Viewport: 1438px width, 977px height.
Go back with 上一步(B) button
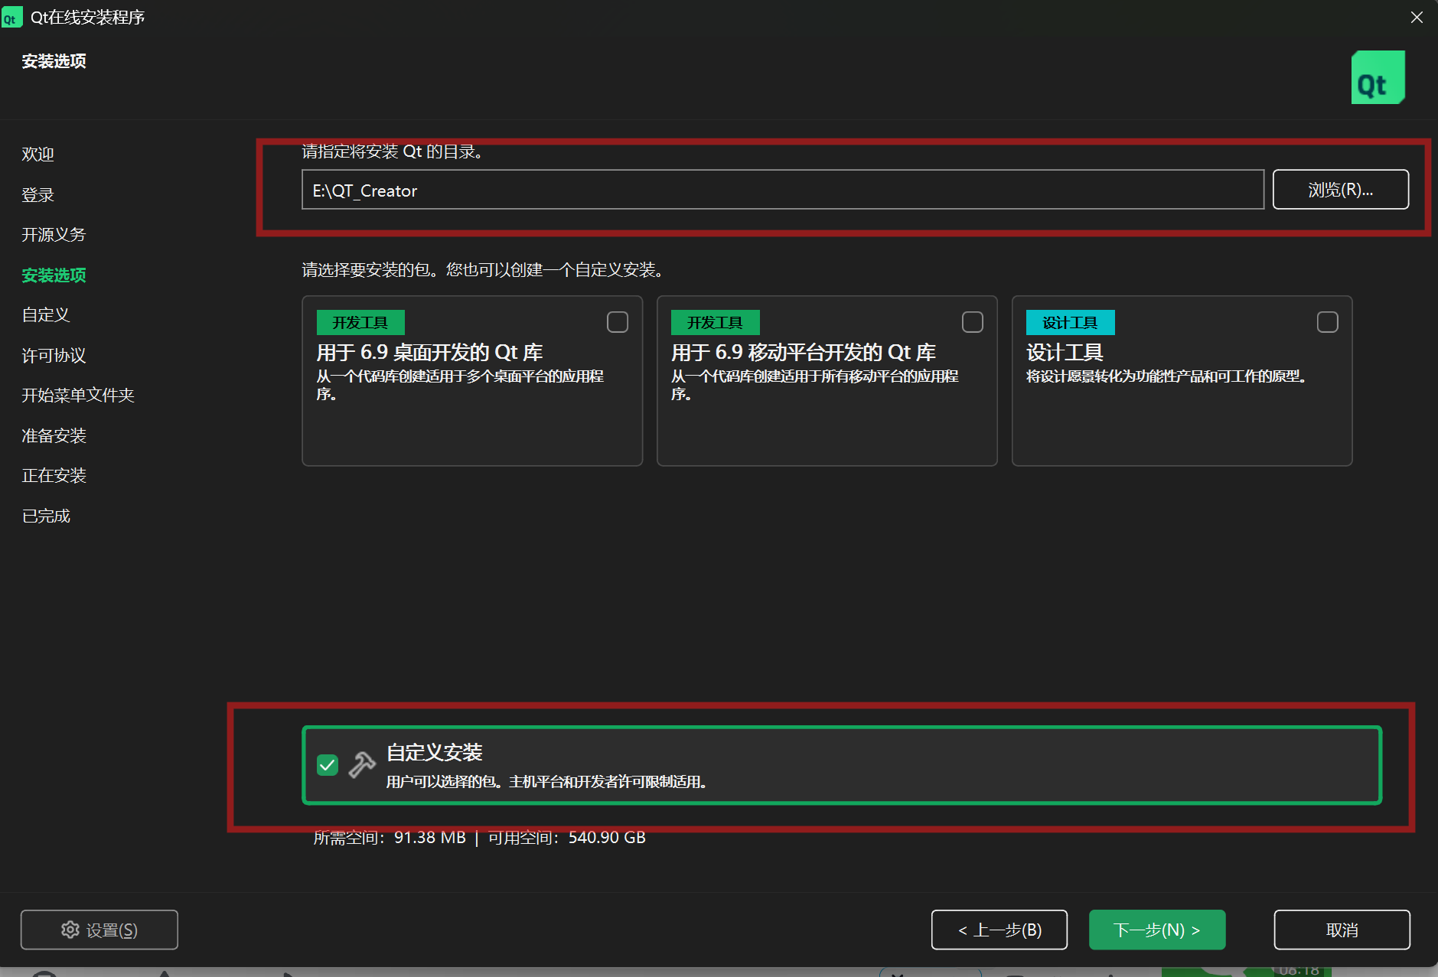999,930
